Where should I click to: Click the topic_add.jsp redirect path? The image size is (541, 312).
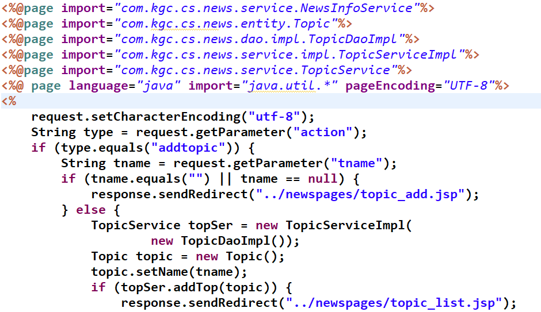pyautogui.click(x=360, y=195)
